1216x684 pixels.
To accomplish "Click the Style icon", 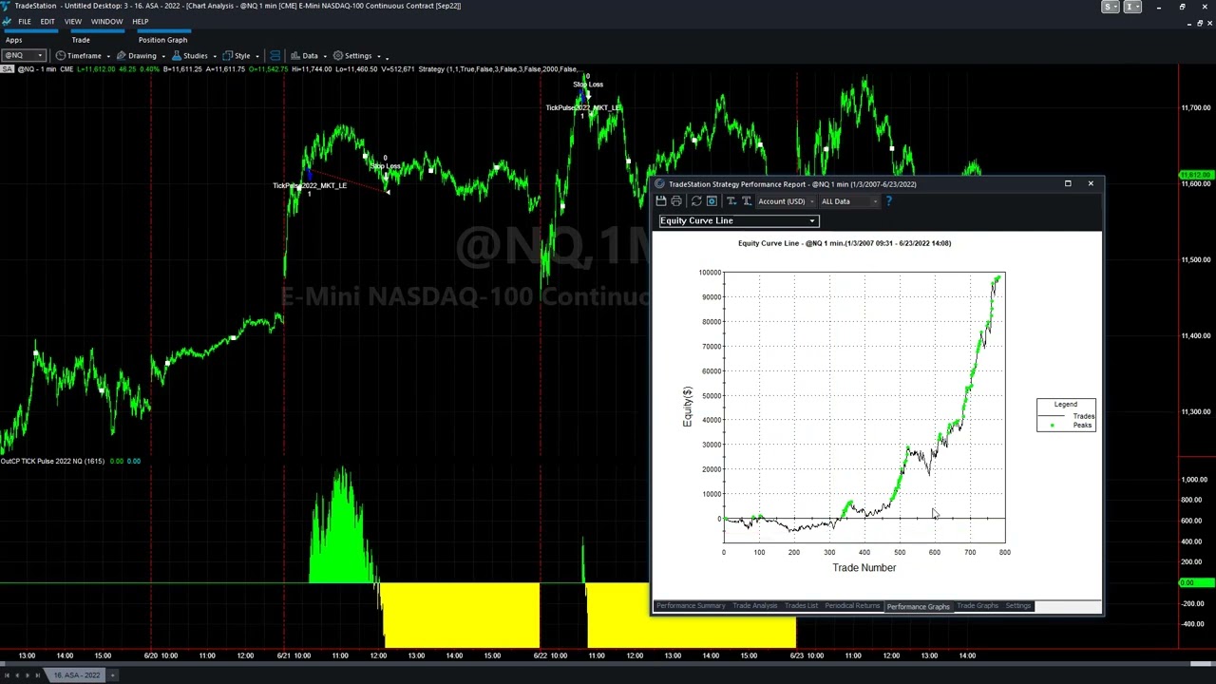I will pyautogui.click(x=228, y=55).
